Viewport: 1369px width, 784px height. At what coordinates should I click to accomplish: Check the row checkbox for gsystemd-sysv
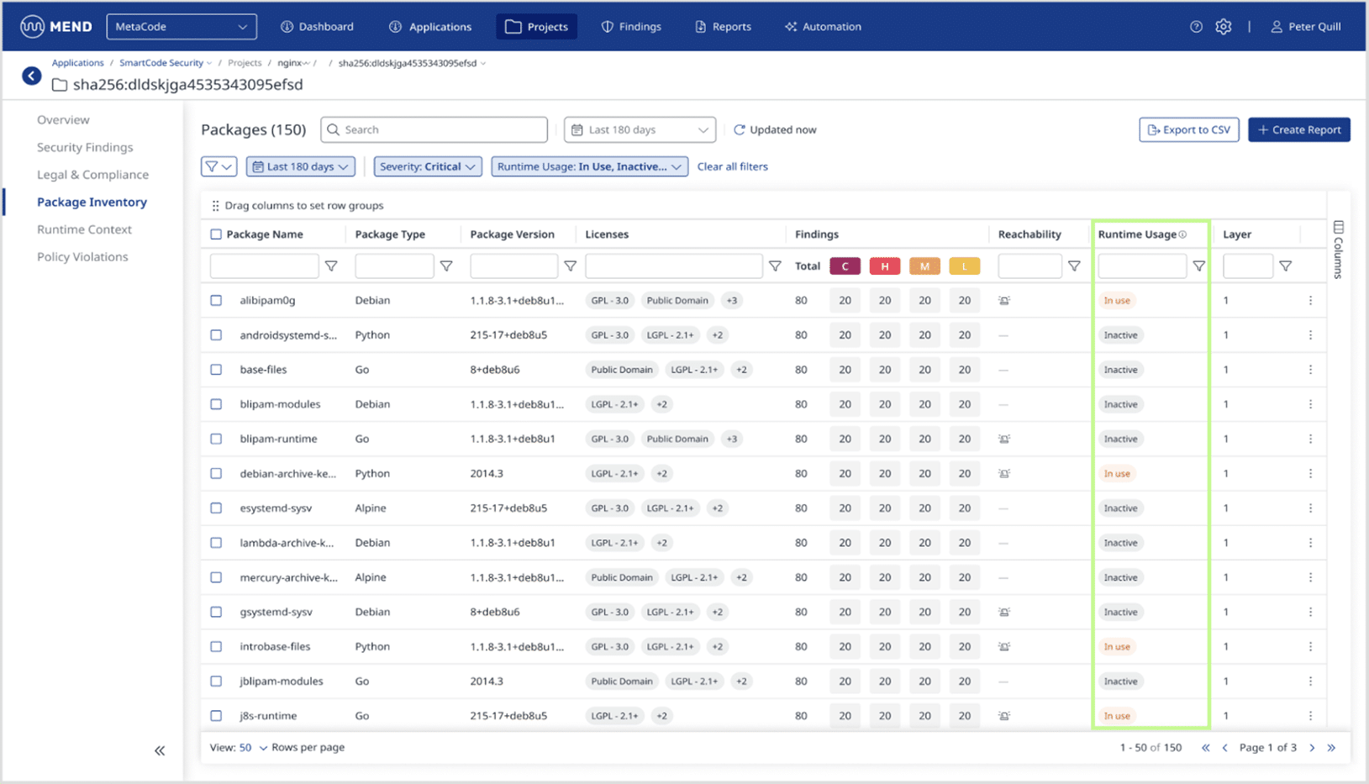click(x=215, y=612)
